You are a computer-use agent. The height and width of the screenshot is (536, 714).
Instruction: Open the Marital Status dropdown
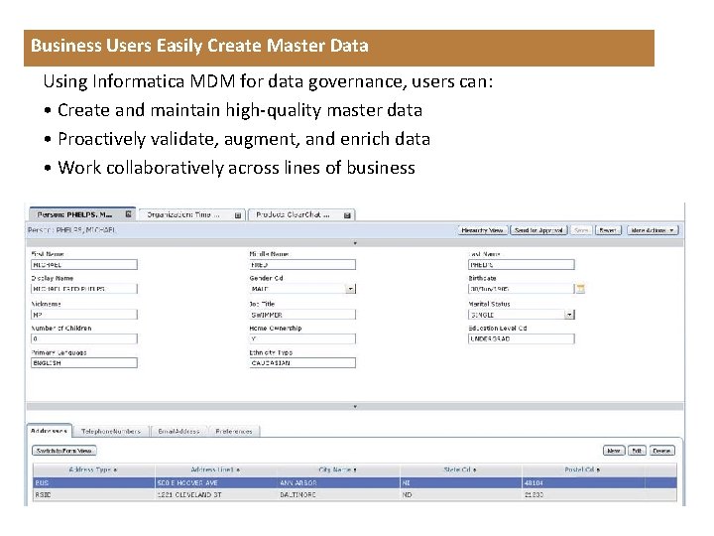(569, 315)
